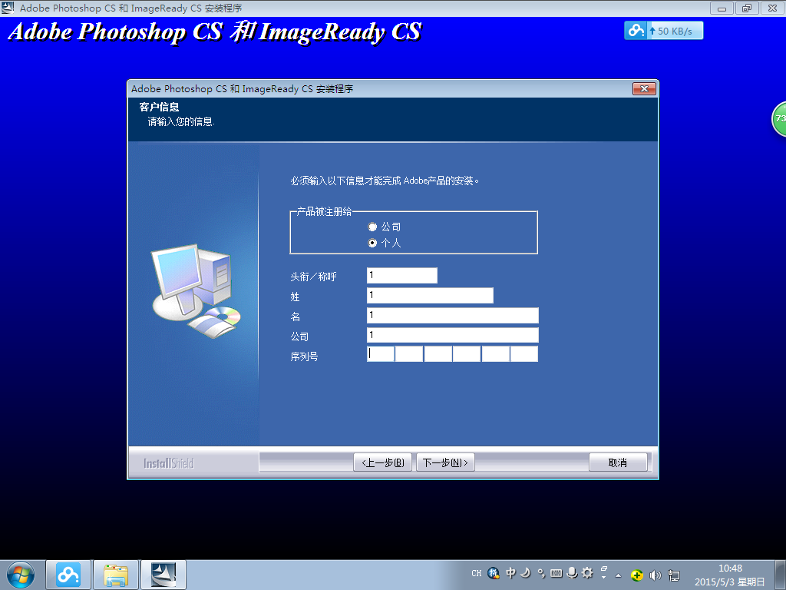786x590 pixels.
Task: Open the network tray icon
Action: [674, 575]
